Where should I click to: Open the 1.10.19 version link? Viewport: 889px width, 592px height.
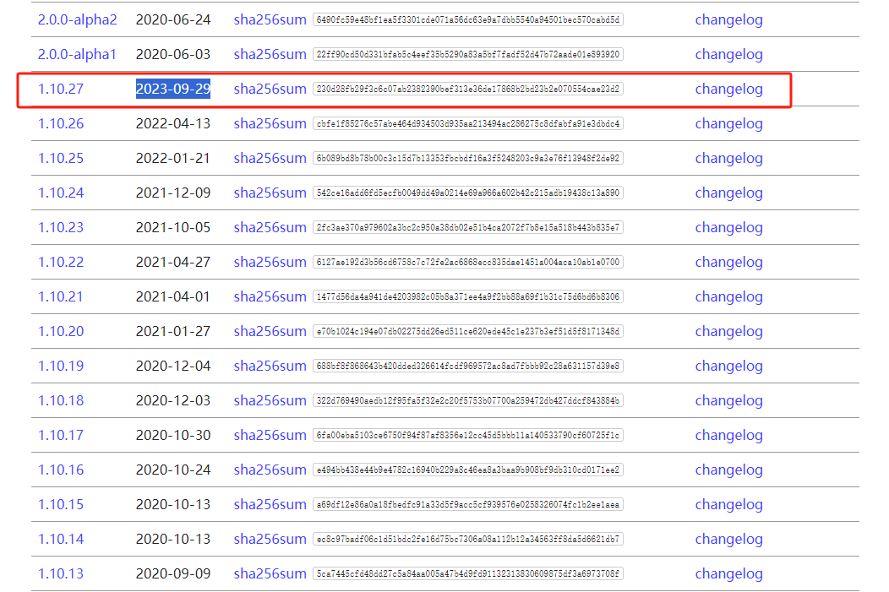pyautogui.click(x=61, y=366)
